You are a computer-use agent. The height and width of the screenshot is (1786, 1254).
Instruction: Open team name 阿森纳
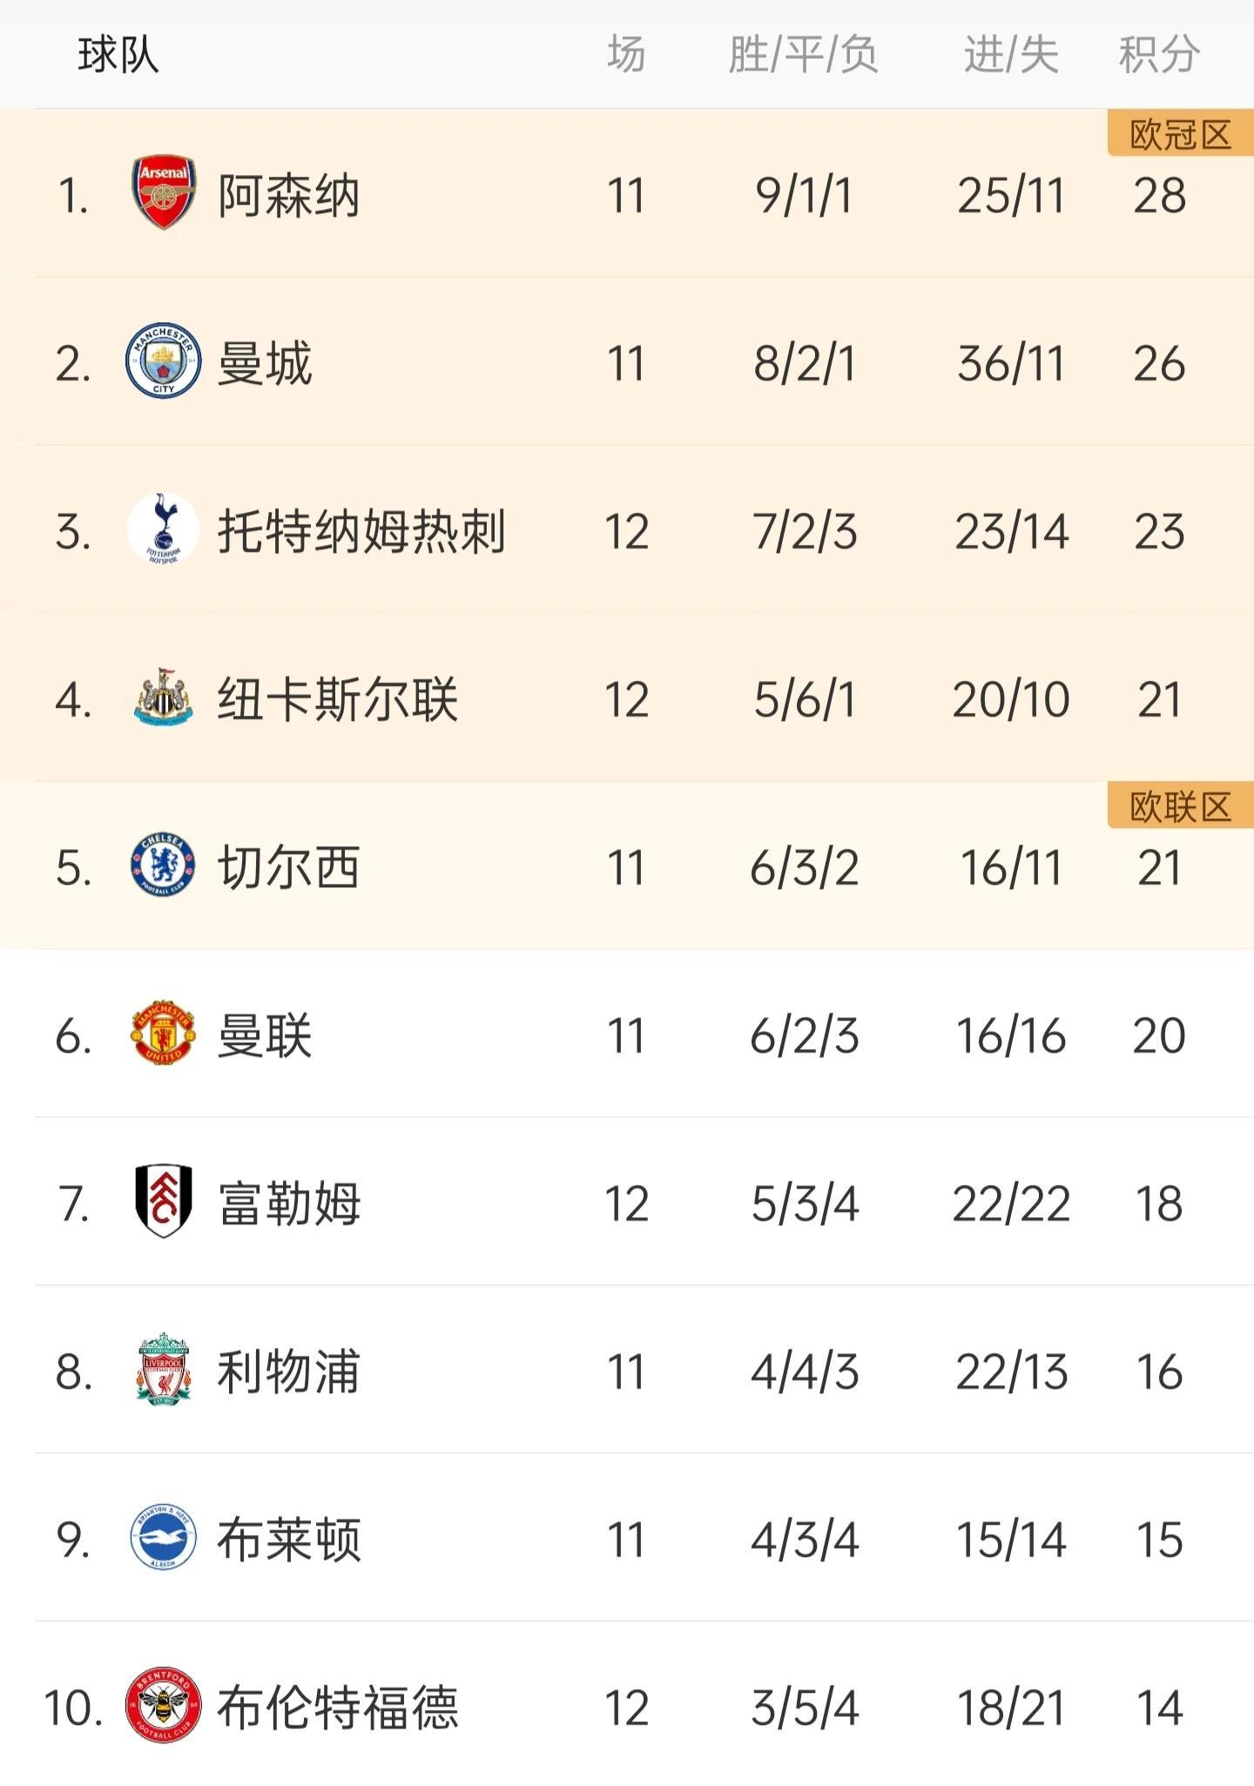click(288, 195)
